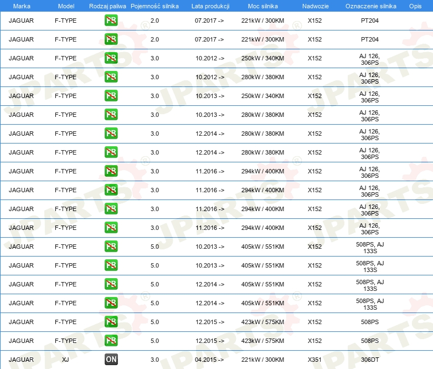Click the Moc silnika column header
433x369 pixels.
(263, 6)
